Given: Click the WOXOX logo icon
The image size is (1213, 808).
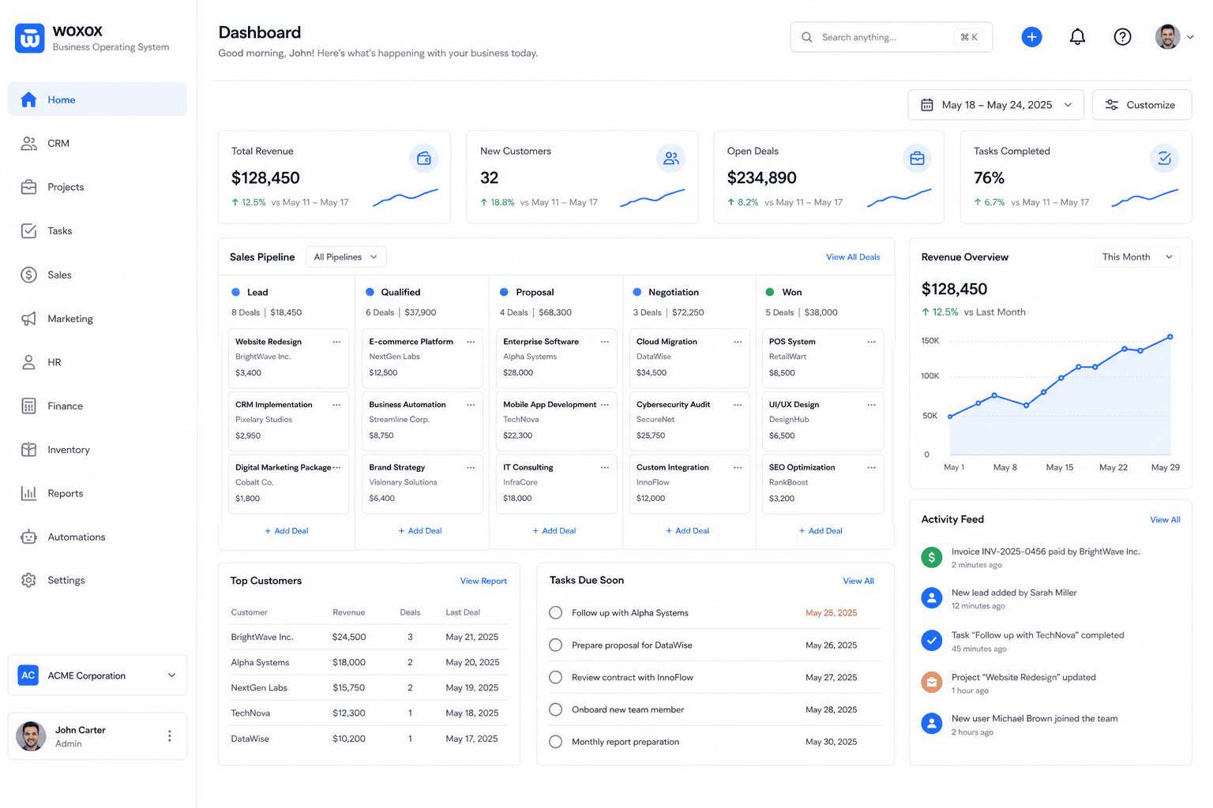Looking at the screenshot, I should 30,38.
